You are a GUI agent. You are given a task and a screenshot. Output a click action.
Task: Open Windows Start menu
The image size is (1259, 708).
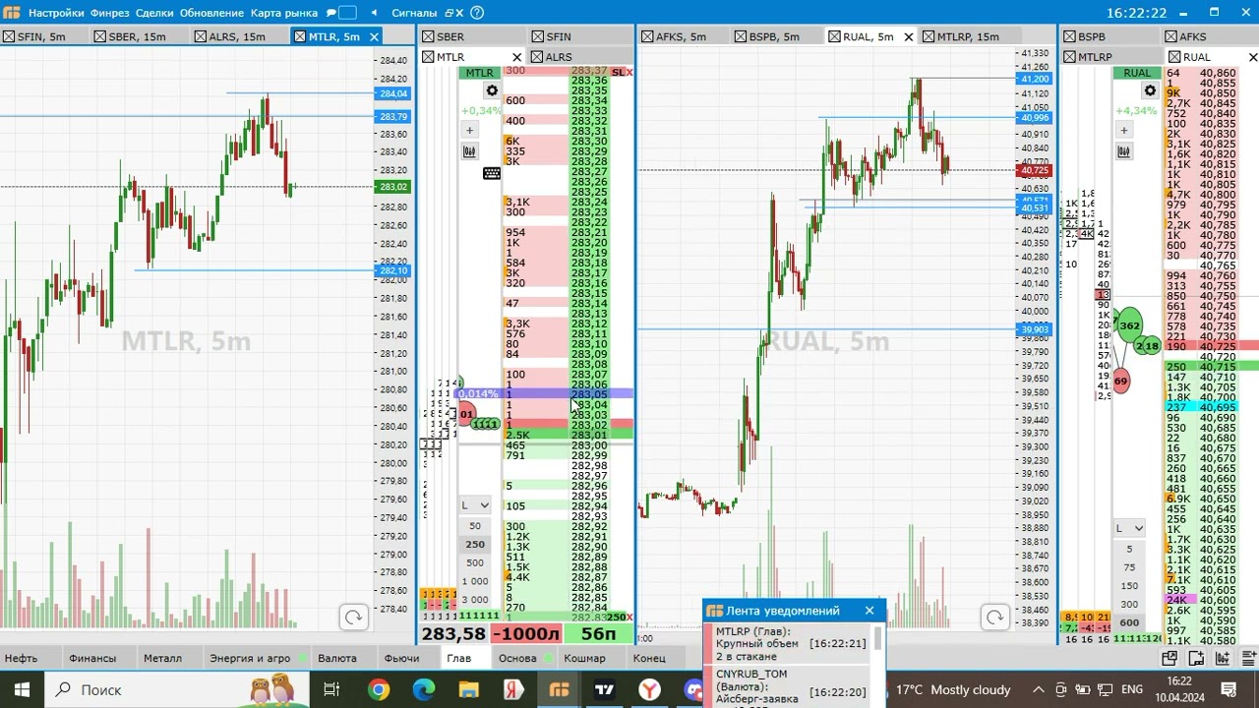pyautogui.click(x=22, y=689)
